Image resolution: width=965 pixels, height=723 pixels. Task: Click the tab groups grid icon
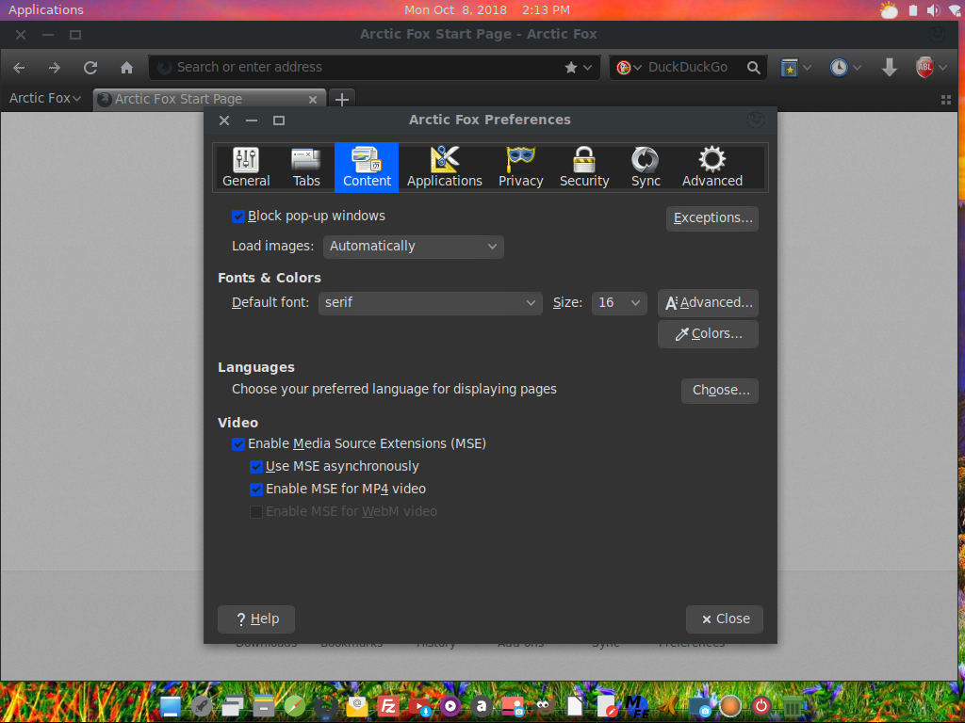946,100
